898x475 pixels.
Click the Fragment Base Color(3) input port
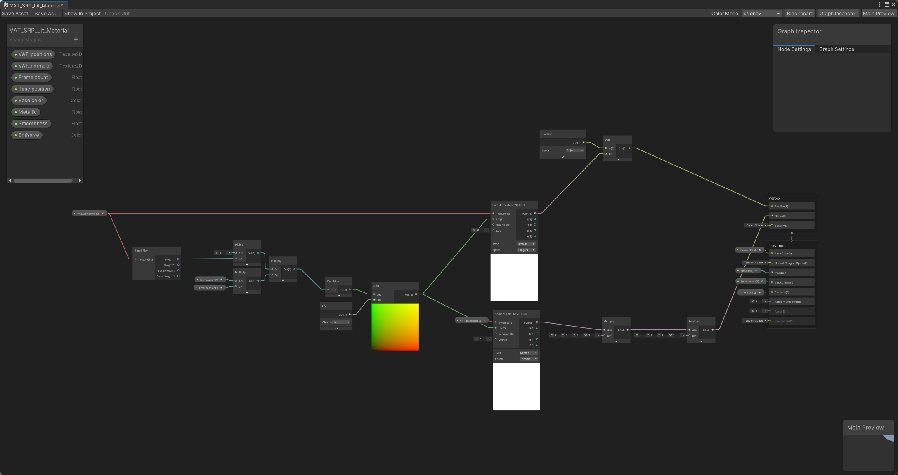pos(772,253)
